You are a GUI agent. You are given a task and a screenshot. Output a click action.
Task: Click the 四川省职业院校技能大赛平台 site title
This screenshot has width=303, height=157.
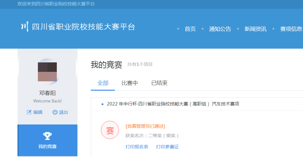(x=83, y=27)
